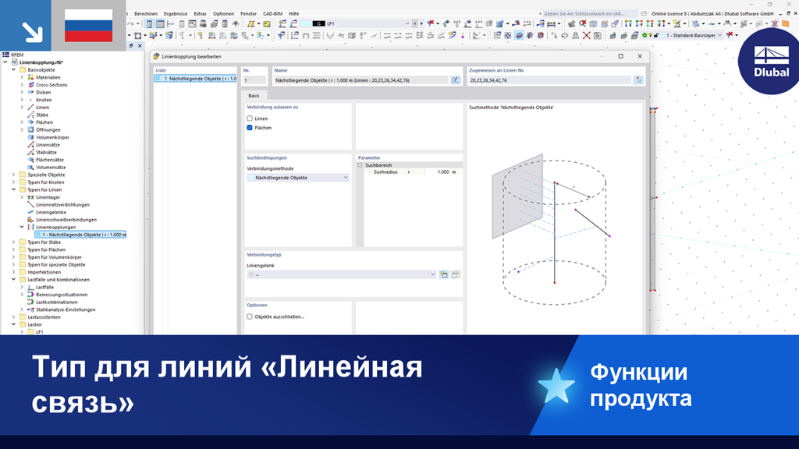
Task: Click the Dlubal logo badge
Action: point(770,62)
